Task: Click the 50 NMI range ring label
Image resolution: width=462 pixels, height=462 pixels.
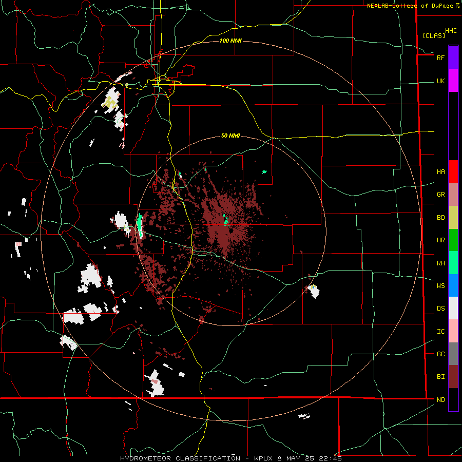Action: 230,136
